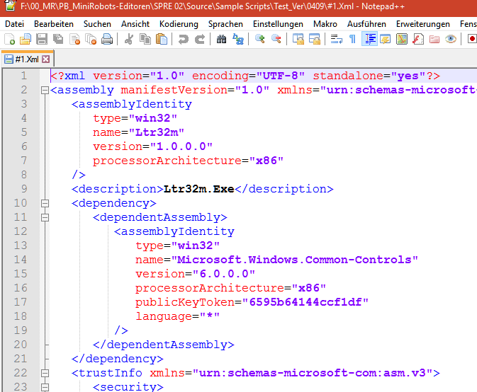The width and height of the screenshot is (477, 392).
Task: Open Find with the binoculars icon
Action: click(221, 39)
